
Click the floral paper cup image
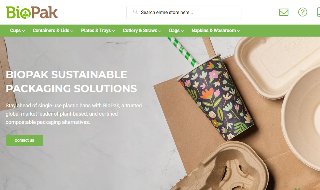(x=216, y=98)
